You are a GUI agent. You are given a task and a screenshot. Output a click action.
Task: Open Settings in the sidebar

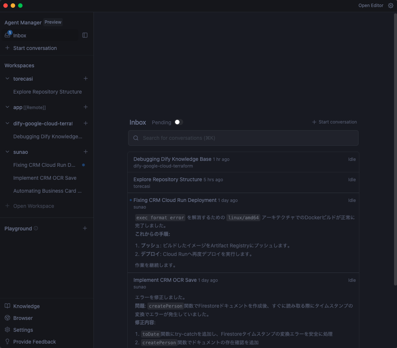(23, 330)
